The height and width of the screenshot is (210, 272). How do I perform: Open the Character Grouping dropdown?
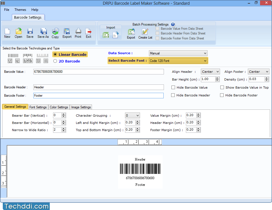click(132, 116)
